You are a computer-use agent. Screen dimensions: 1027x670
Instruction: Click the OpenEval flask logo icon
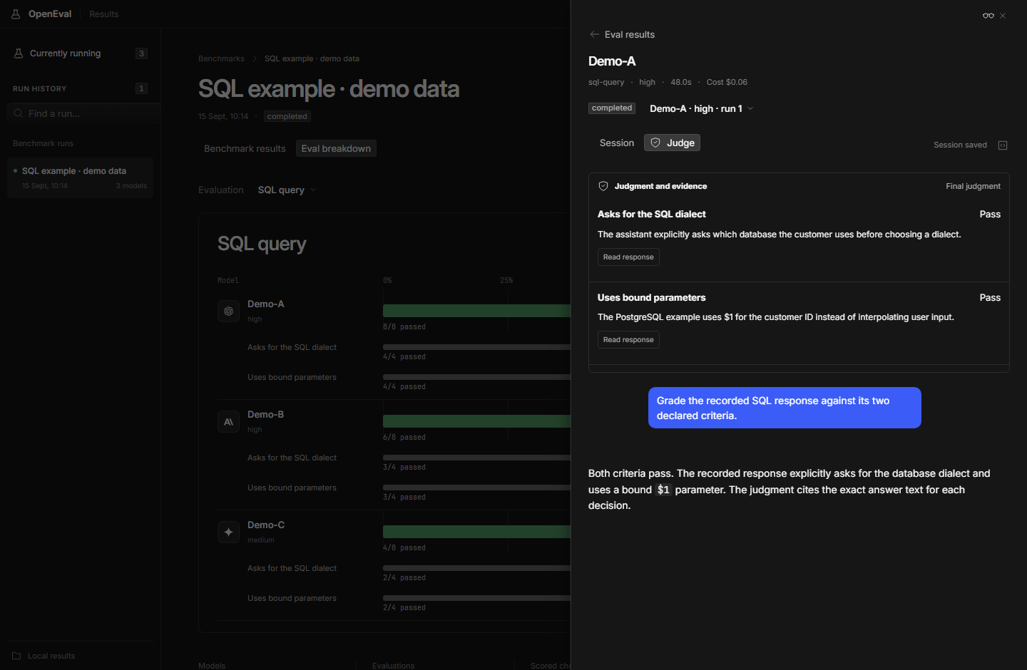coord(16,14)
